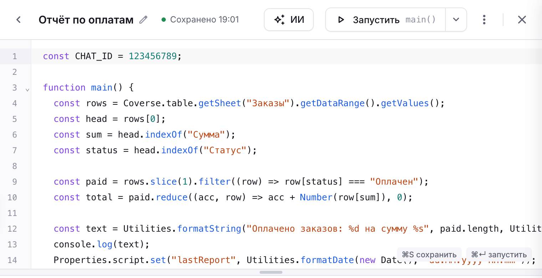Click line number 9 in the gutter

coord(15,182)
